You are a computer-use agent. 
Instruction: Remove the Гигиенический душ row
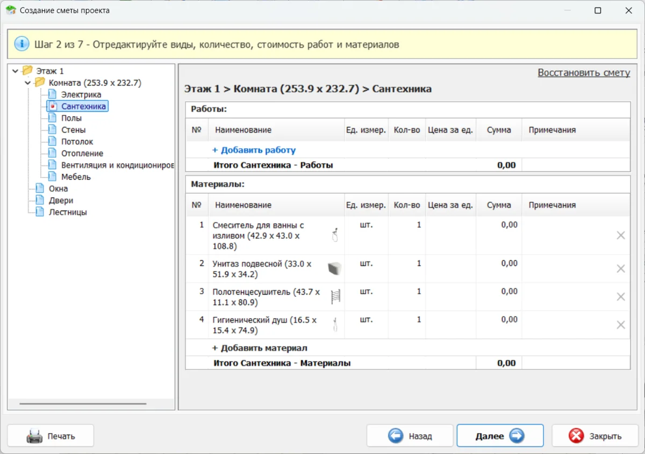tap(621, 325)
